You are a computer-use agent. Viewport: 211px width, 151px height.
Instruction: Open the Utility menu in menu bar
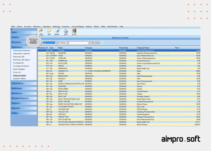click(103, 26)
